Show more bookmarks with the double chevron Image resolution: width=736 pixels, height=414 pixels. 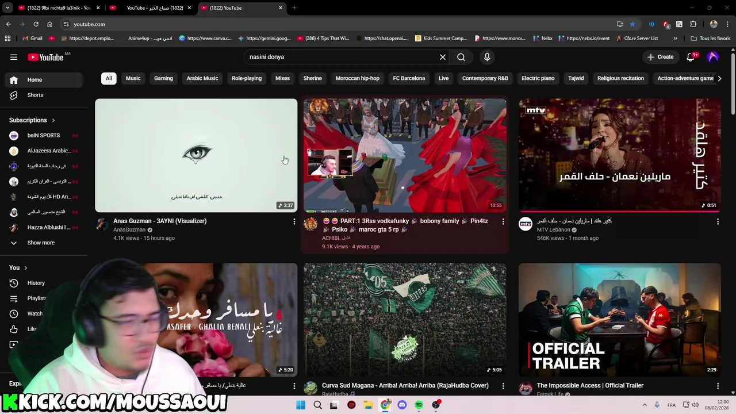pos(675,39)
